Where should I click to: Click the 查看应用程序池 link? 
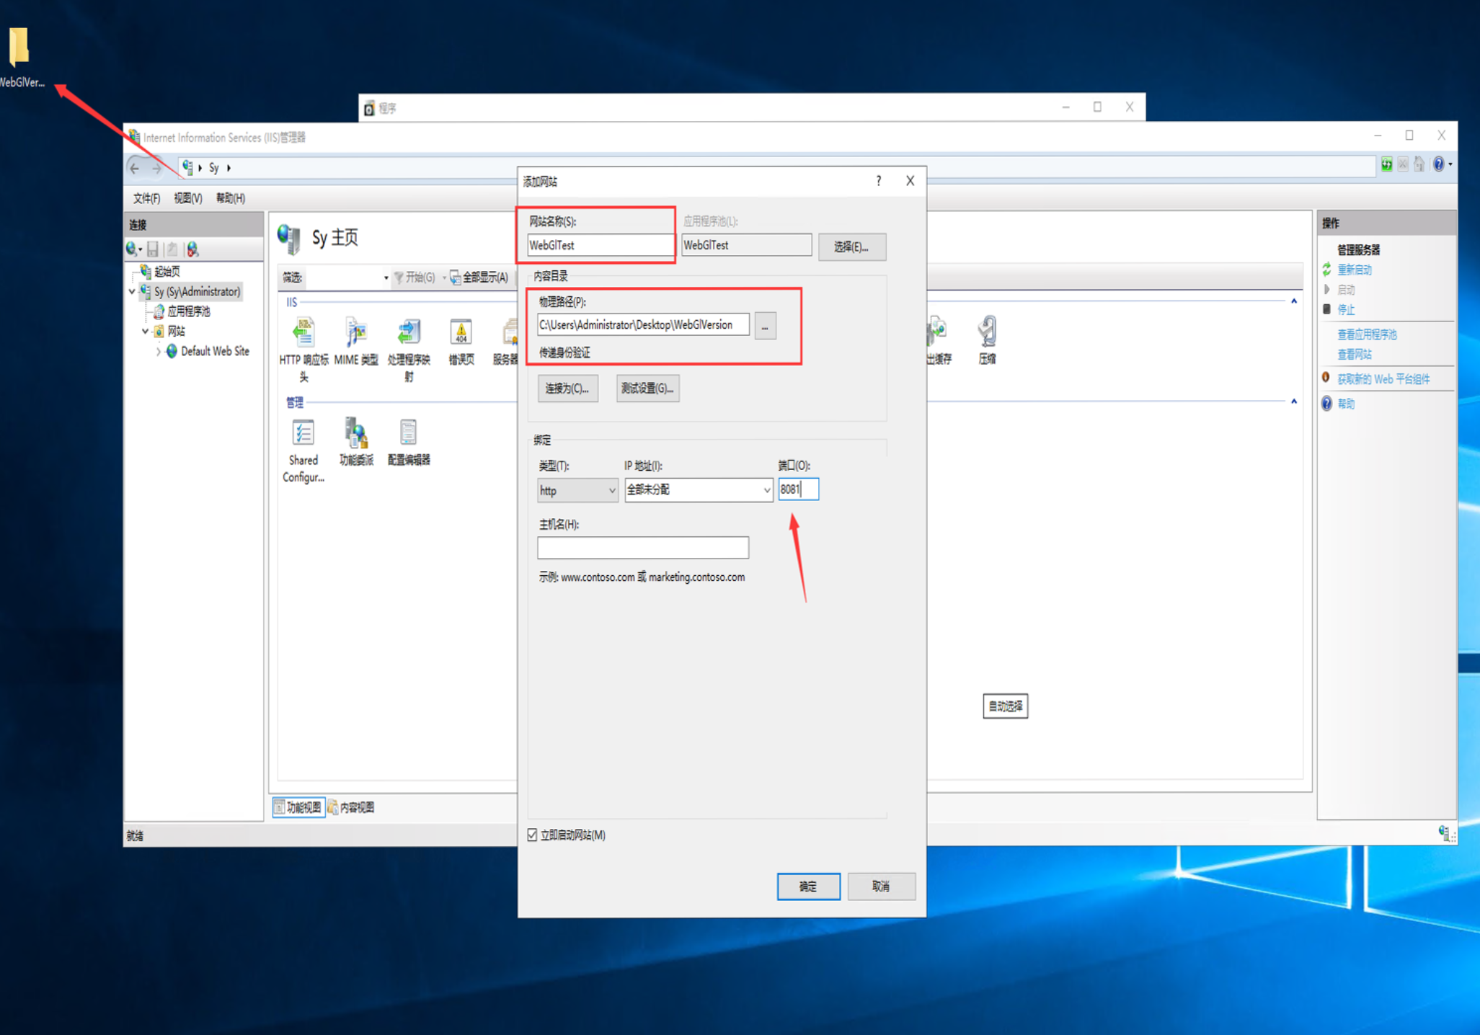[x=1367, y=334]
